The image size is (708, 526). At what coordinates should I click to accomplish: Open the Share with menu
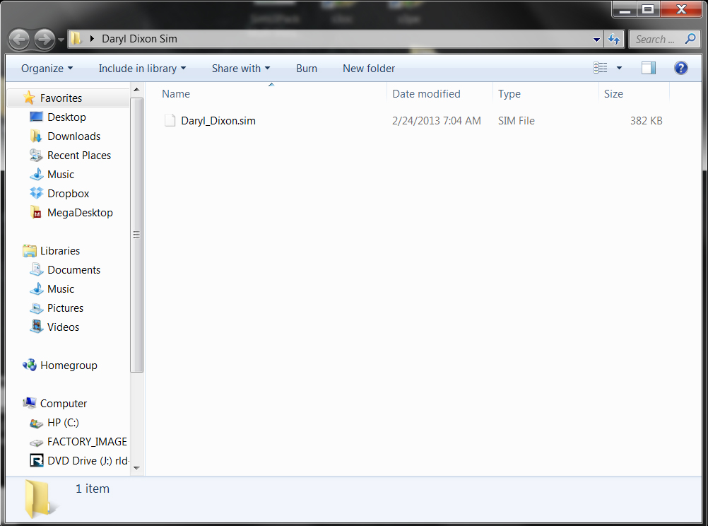point(241,69)
